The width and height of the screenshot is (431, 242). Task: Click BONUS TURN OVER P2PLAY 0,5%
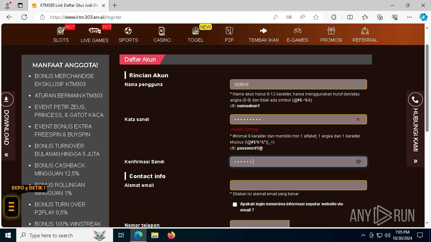click(x=60, y=208)
